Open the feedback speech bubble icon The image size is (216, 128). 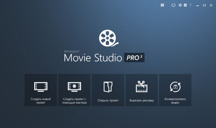pyautogui.click(x=162, y=5)
